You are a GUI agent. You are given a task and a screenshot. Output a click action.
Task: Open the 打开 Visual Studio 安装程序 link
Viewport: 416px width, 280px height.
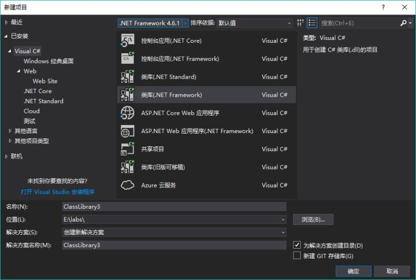[x=58, y=192]
